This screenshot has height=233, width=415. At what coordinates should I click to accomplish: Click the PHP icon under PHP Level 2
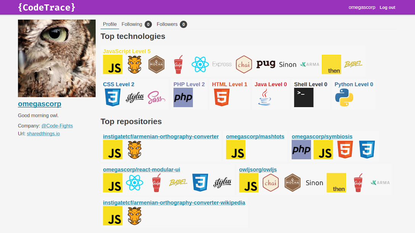[x=183, y=97]
